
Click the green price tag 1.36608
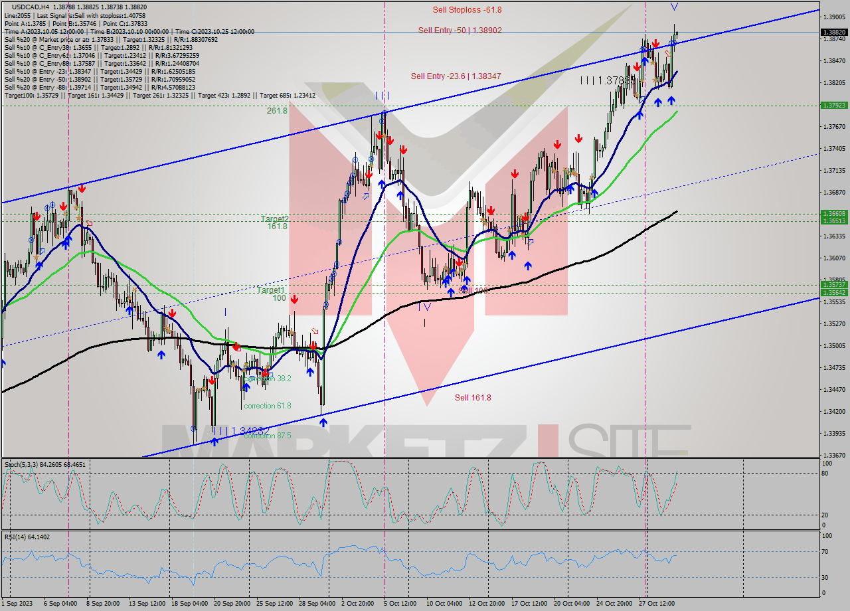(834, 214)
